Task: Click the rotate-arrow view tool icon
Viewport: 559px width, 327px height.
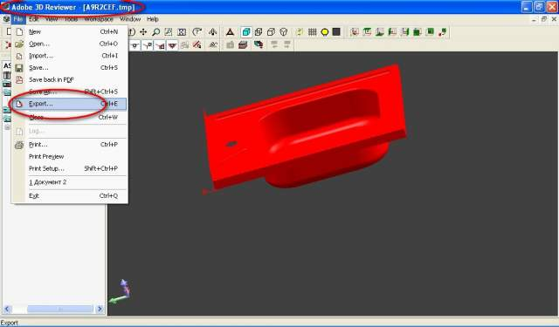Action: pyautogui.click(x=197, y=32)
